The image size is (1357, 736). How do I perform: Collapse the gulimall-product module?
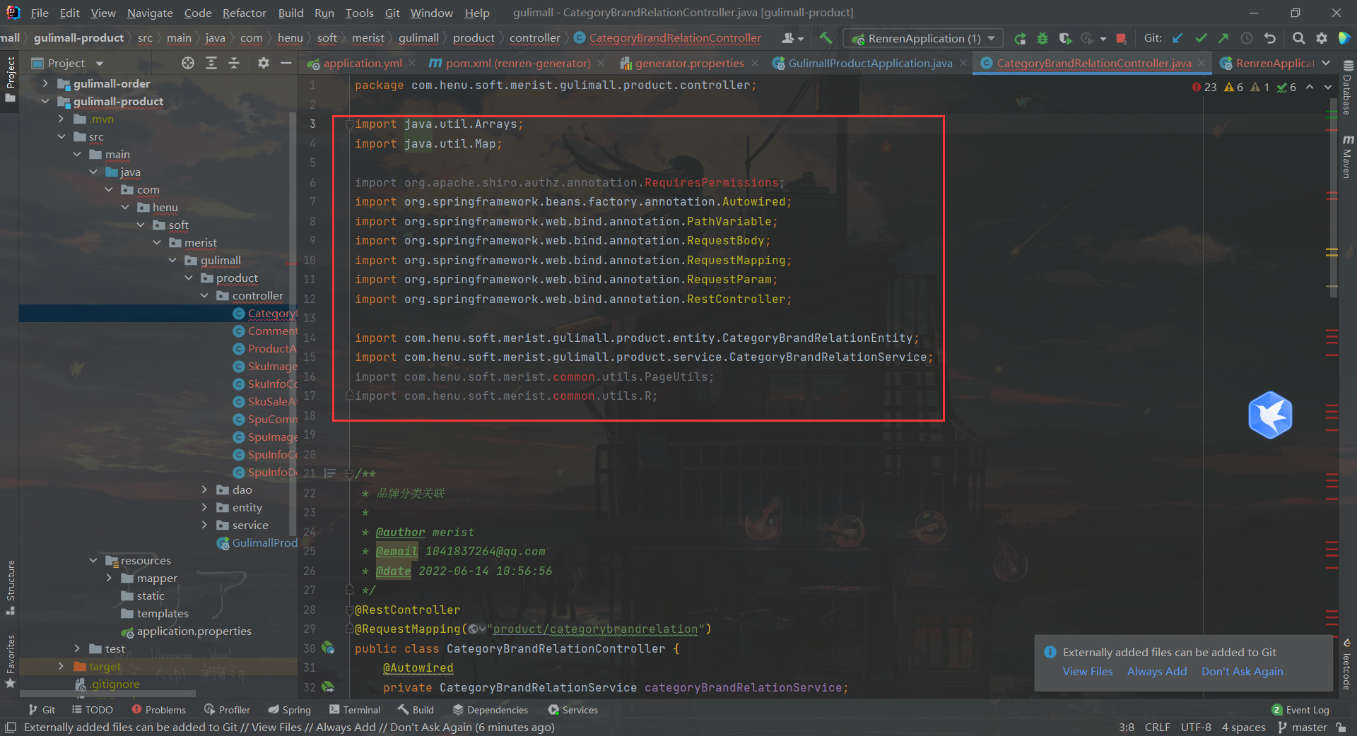pos(45,101)
